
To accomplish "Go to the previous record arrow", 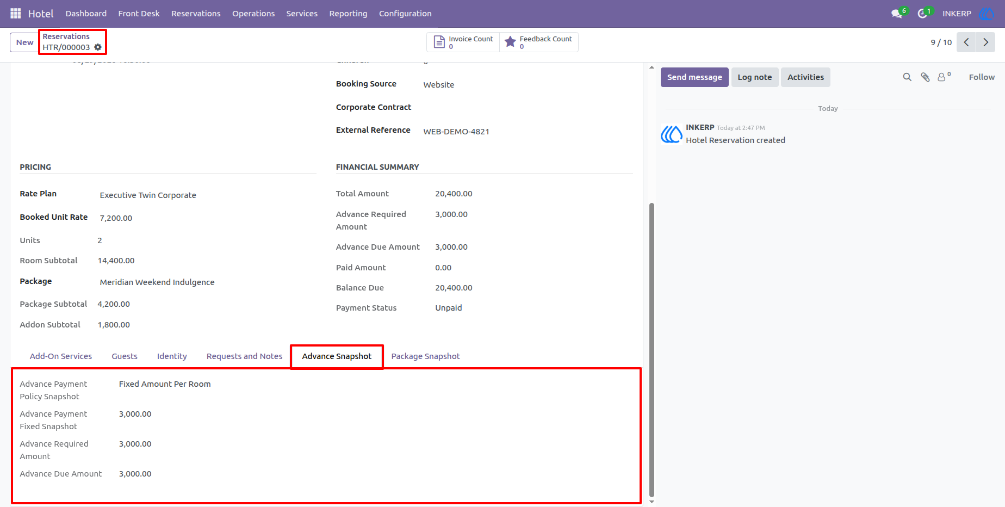I will coord(966,42).
